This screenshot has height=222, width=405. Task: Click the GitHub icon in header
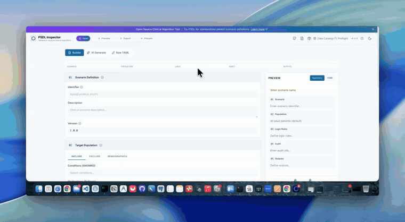coord(295,38)
